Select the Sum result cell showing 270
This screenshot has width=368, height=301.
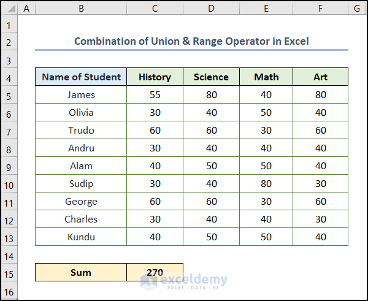[155, 272]
